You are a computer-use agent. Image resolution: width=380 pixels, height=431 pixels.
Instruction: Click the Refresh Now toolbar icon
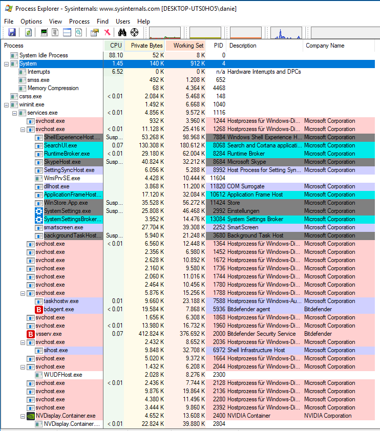[28, 32]
